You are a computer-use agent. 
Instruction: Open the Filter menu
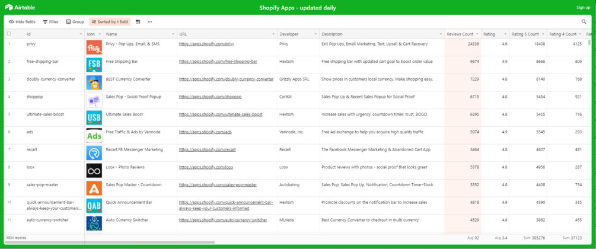(x=50, y=22)
